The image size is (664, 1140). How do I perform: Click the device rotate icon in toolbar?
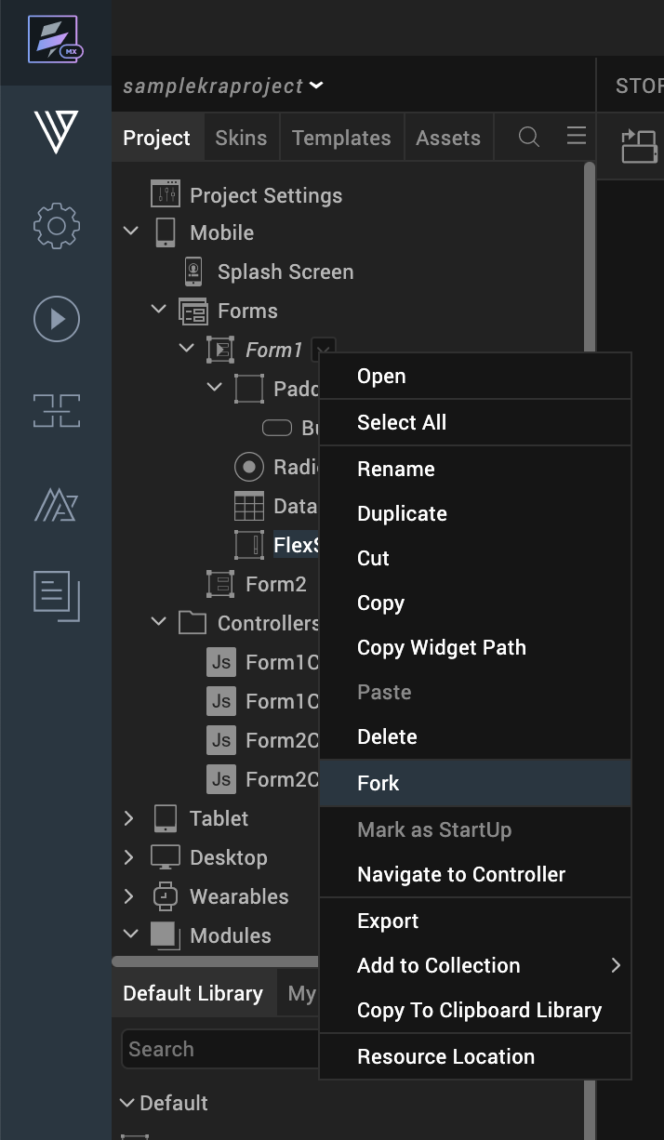pyautogui.click(x=639, y=146)
